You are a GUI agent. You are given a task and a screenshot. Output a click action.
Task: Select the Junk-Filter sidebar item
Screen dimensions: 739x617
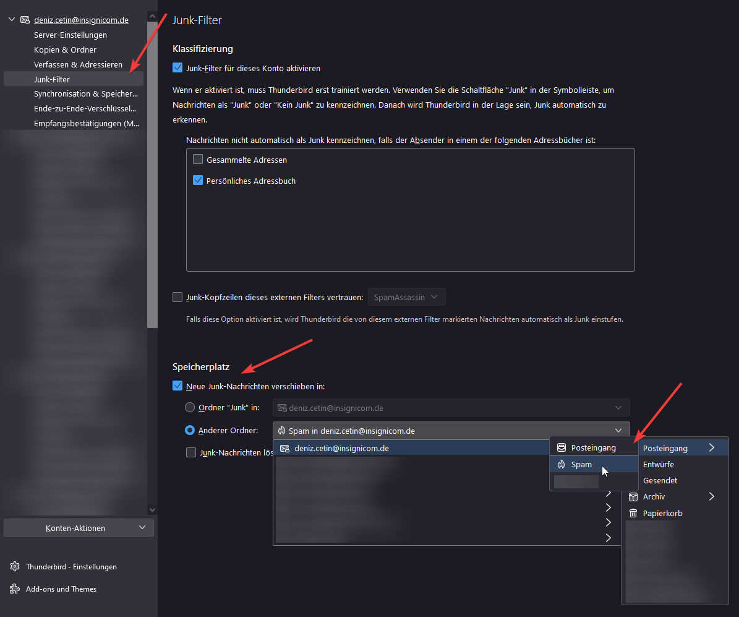tap(74, 79)
